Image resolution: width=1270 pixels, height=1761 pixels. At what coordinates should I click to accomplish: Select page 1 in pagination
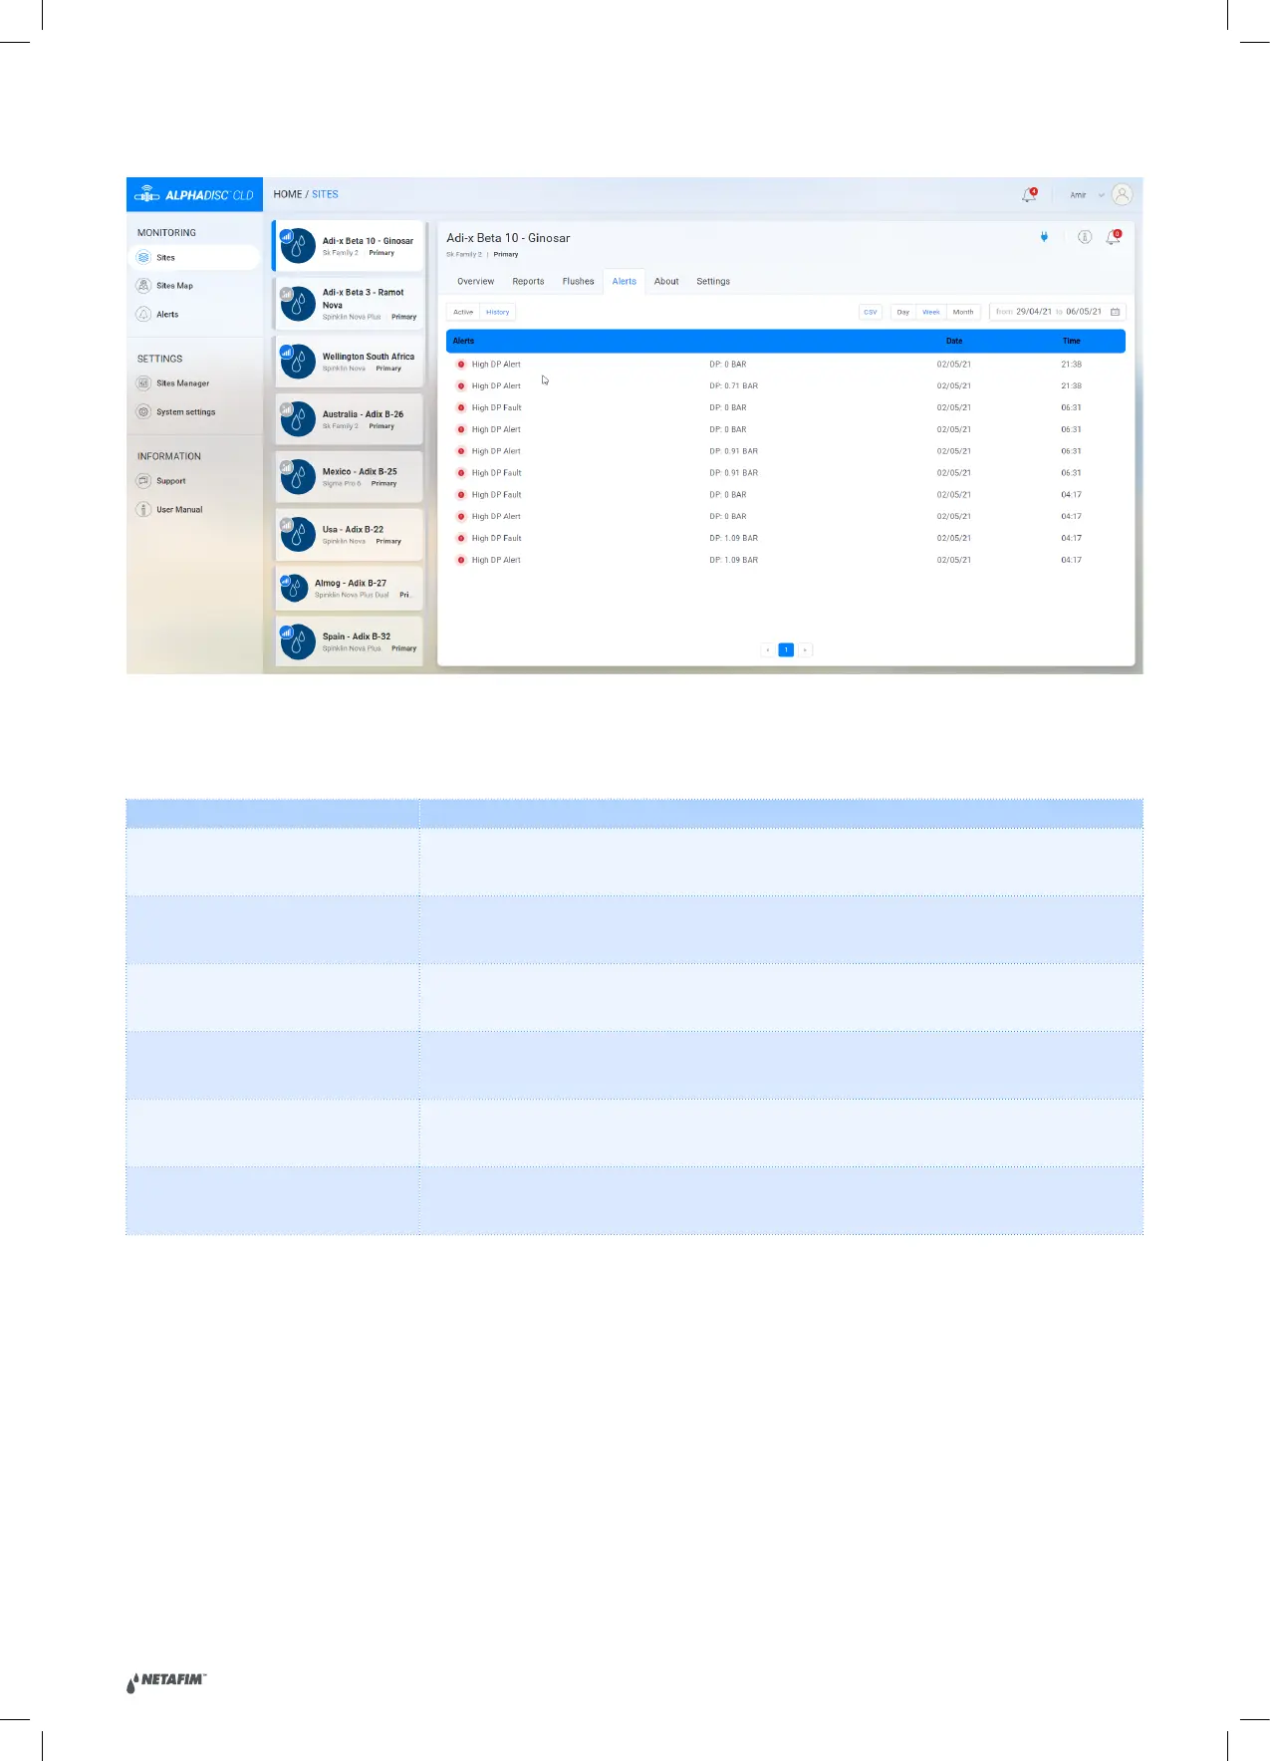786,649
